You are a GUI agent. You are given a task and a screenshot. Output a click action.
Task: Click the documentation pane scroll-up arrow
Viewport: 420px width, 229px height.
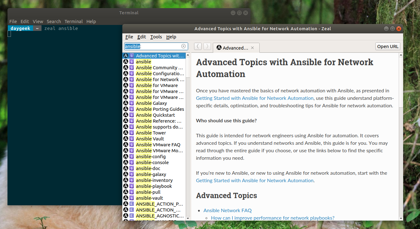pos(401,55)
